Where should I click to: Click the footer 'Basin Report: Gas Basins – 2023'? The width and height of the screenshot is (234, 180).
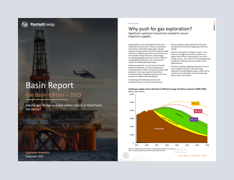pos(192,156)
